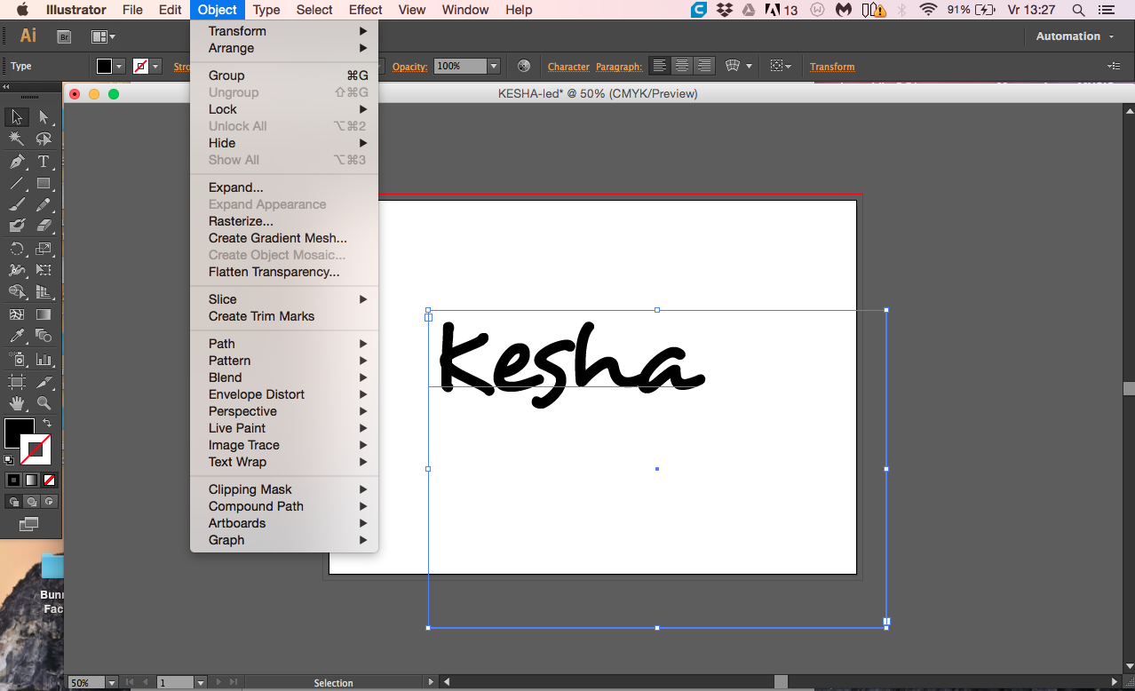Open the Paragraph panel link
The height and width of the screenshot is (691, 1135).
point(619,67)
